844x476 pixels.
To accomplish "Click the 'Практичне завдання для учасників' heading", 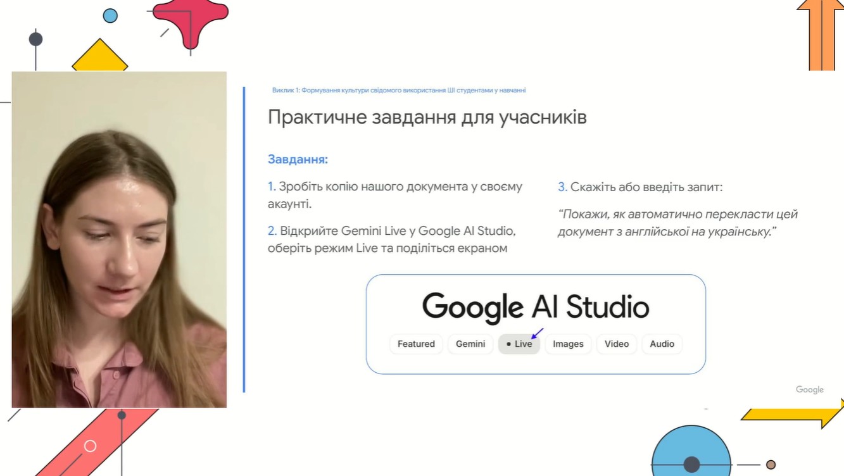I will tap(427, 118).
